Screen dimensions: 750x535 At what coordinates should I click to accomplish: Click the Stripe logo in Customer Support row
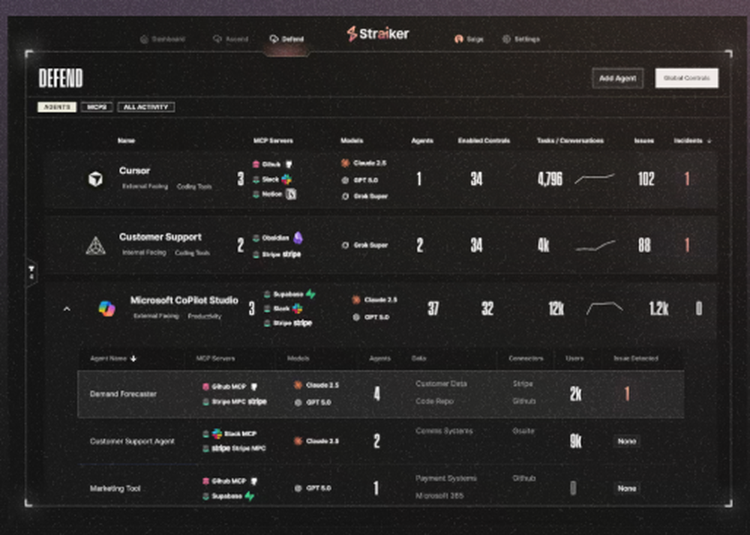tap(291, 254)
